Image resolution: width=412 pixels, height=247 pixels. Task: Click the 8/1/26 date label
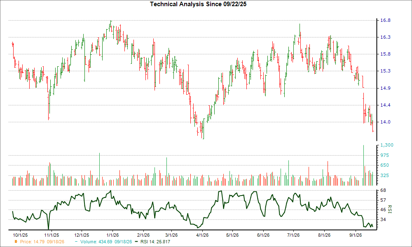tap(324, 235)
